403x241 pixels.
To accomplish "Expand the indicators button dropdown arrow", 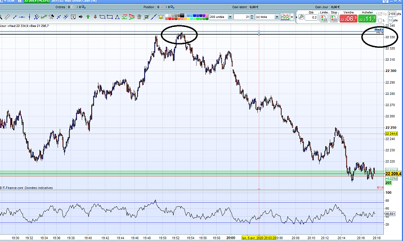I will pos(292,17).
